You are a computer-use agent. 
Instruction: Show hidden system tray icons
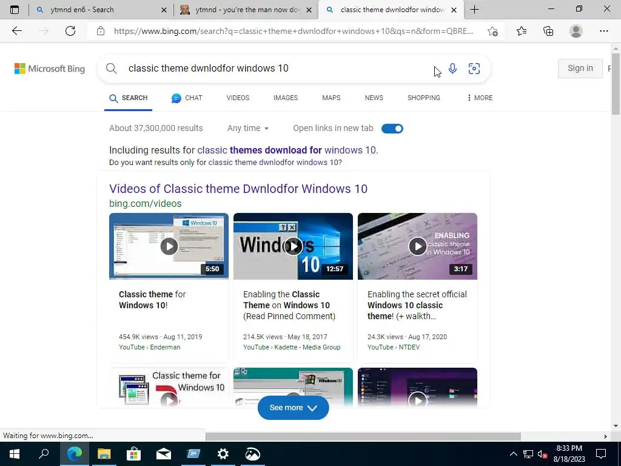point(513,454)
